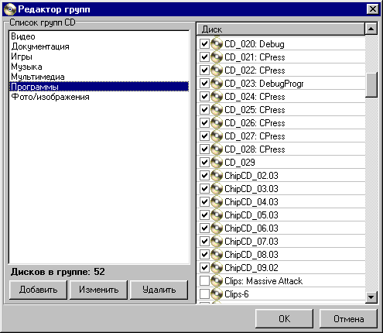Click the disc icon beside ChipCD_02.03
This screenshot has width=383, height=333.
pyautogui.click(x=217, y=176)
